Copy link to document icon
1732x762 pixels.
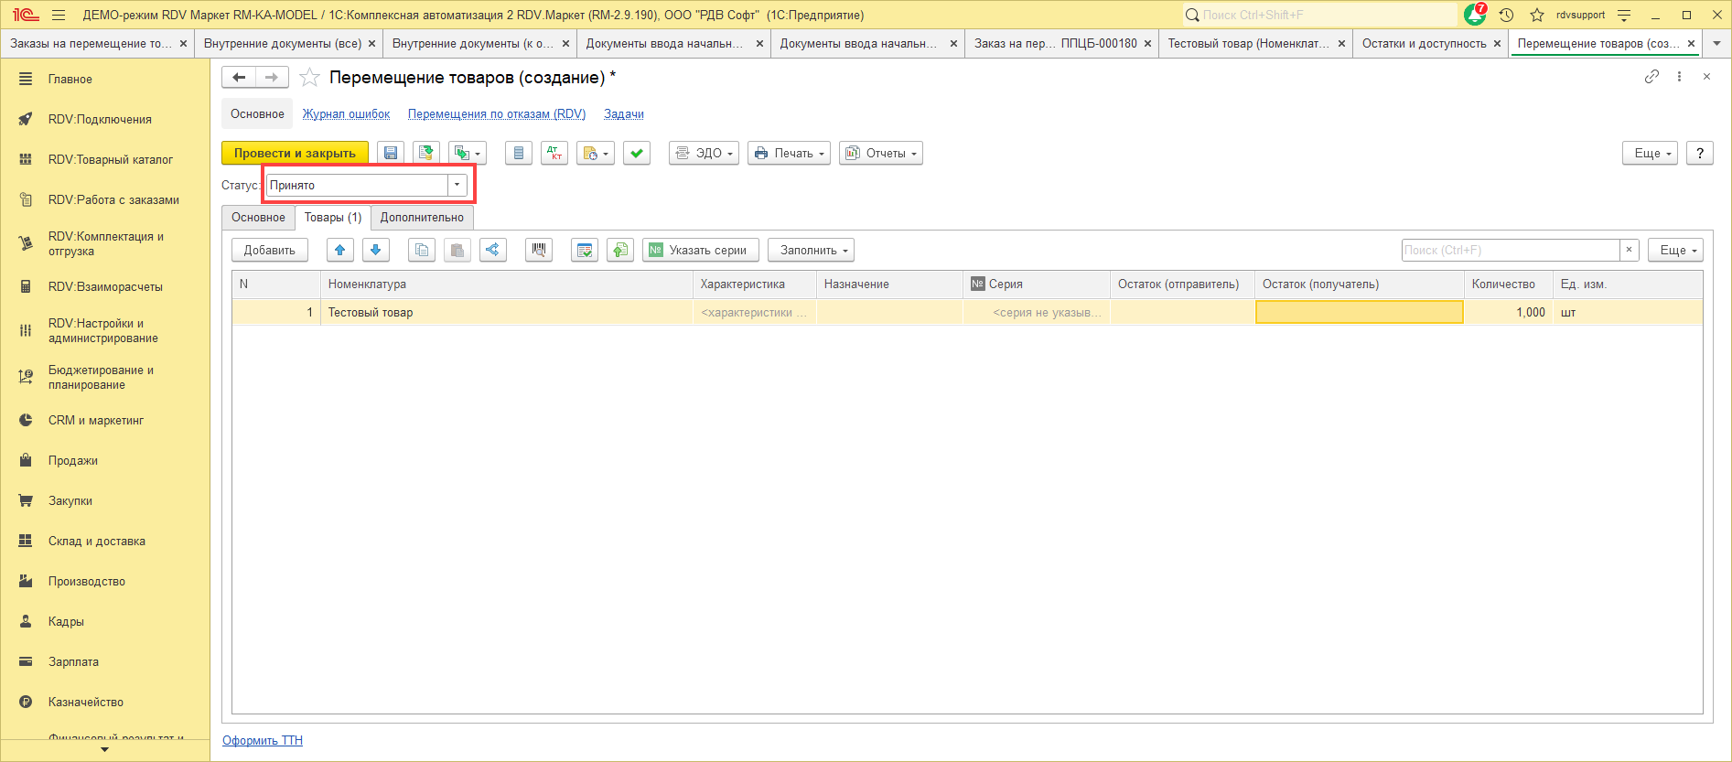click(1651, 77)
